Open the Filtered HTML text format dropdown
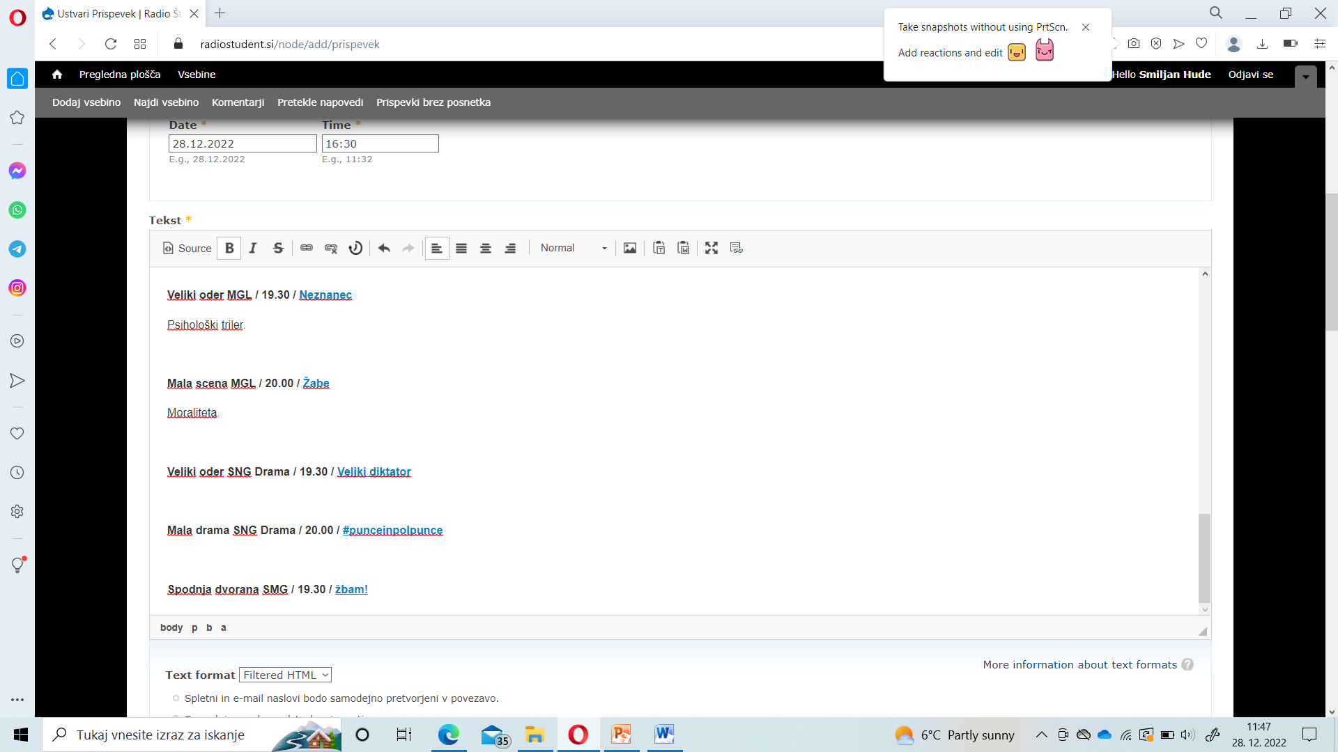 tap(285, 675)
